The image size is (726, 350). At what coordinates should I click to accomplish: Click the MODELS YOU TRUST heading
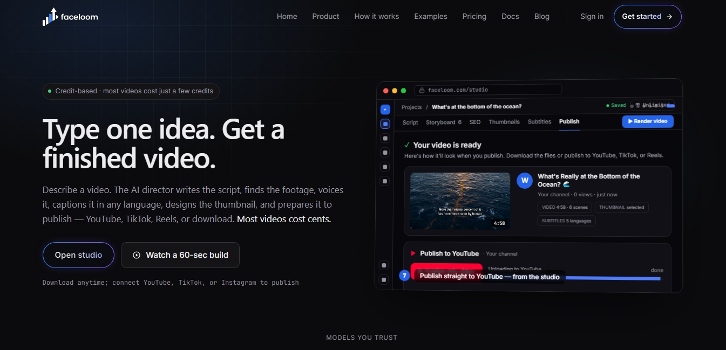click(362, 338)
